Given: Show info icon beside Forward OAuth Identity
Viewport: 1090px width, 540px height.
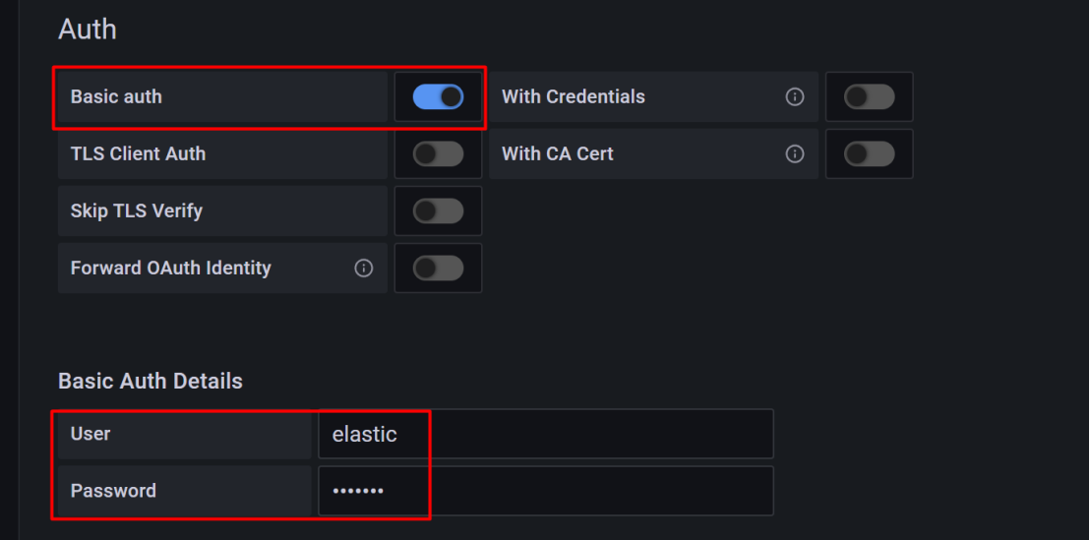Looking at the screenshot, I should pyautogui.click(x=364, y=269).
